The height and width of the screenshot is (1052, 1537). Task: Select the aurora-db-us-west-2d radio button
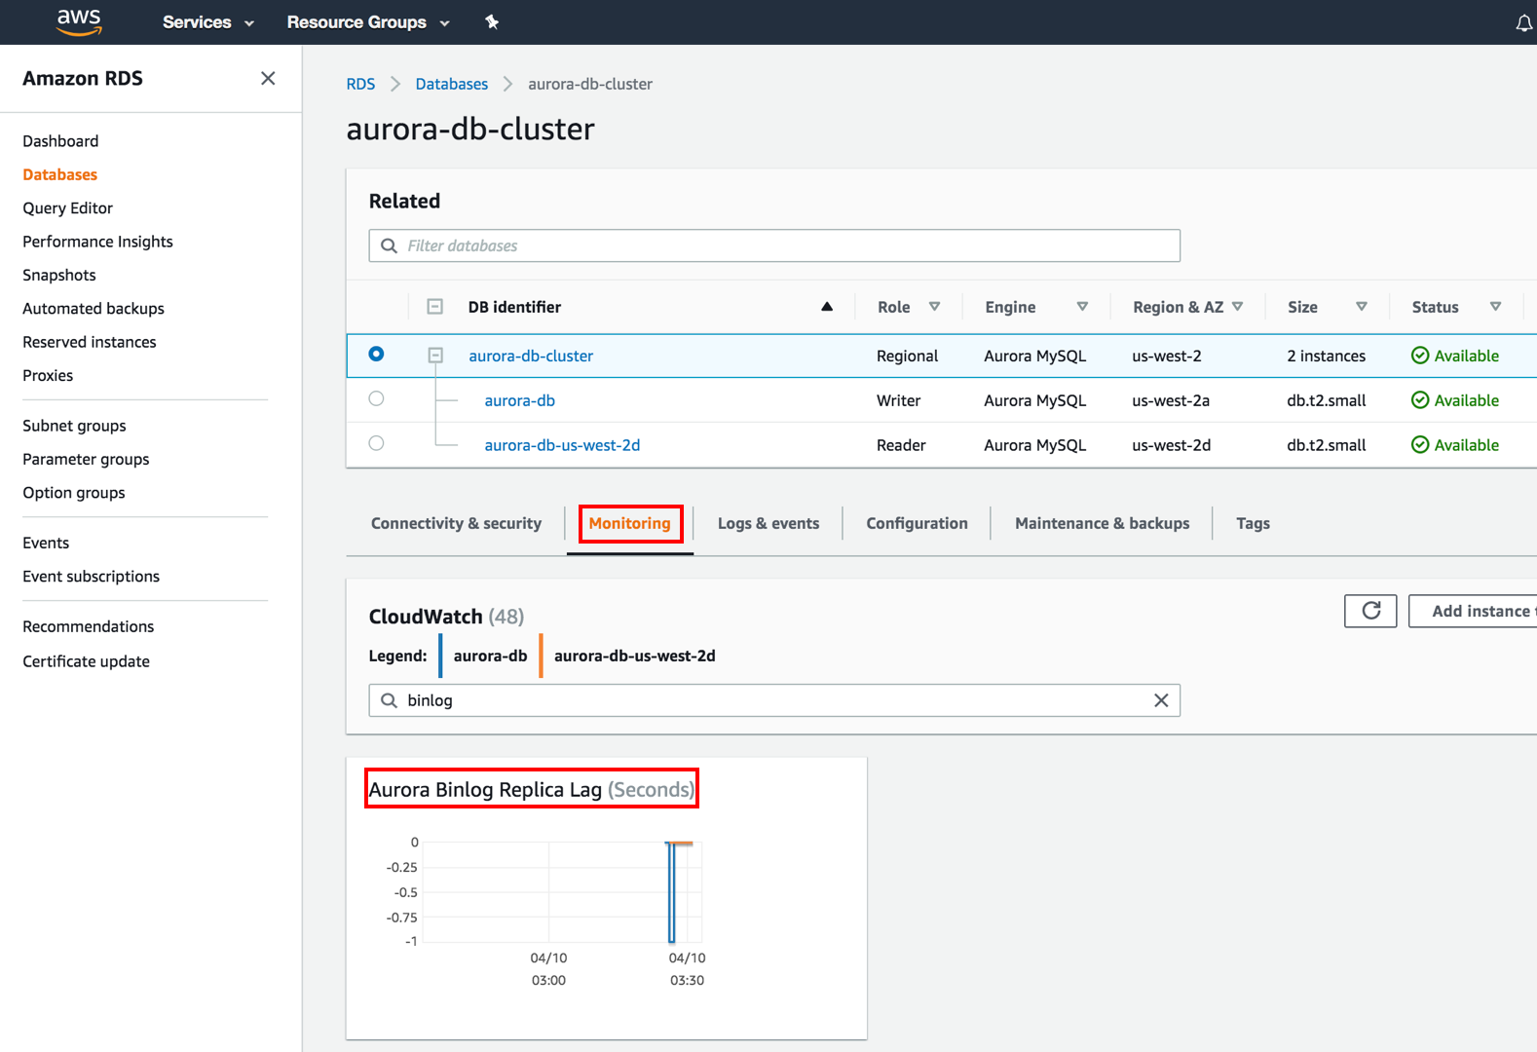tap(376, 443)
